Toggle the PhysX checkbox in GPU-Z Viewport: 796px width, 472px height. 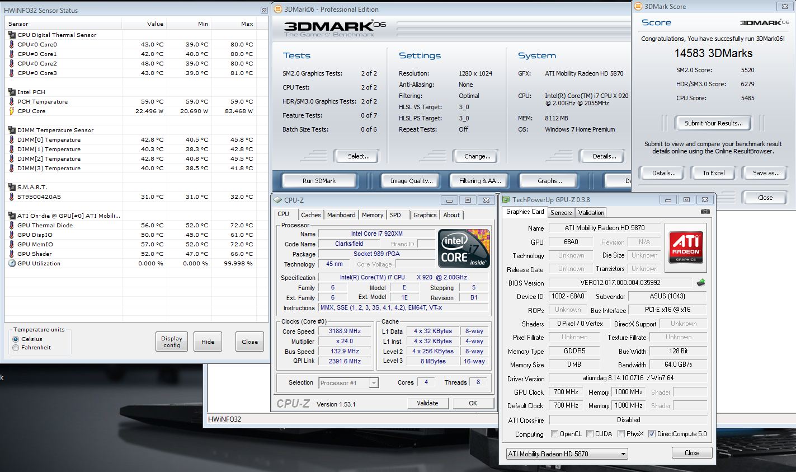point(621,434)
